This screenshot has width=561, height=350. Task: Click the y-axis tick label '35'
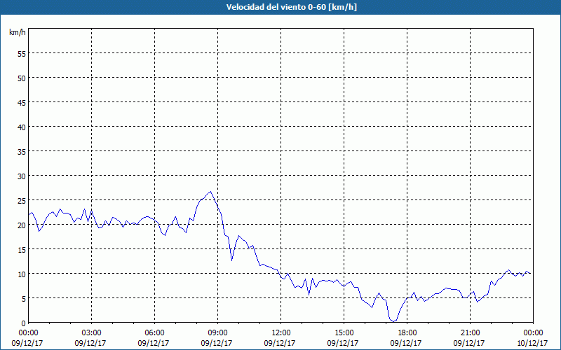point(22,151)
